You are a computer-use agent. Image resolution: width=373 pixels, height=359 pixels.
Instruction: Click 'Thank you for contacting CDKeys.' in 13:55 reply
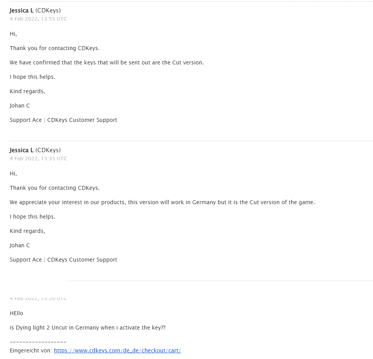click(54, 48)
